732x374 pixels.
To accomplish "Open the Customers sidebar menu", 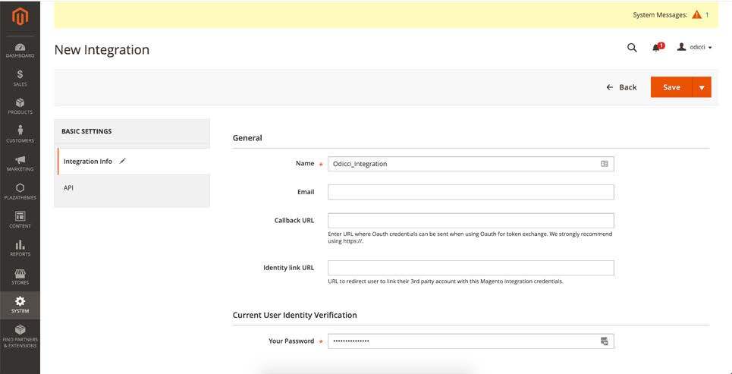I will coord(20,134).
